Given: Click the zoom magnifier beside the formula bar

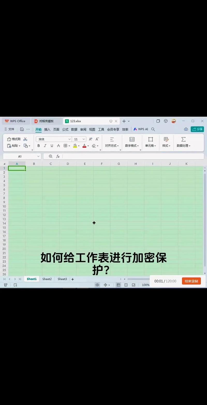Looking at the screenshot, I should point(51,156).
